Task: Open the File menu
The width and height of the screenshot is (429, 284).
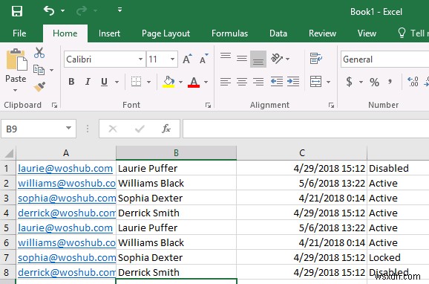Action: click(19, 33)
